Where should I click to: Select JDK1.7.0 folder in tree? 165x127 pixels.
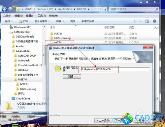point(21,70)
